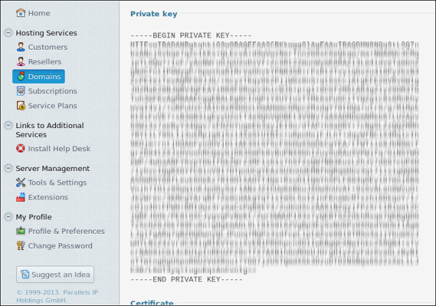The image size is (436, 306).
Task: Collapse Links to Additional Services section
Action: click(x=8, y=125)
